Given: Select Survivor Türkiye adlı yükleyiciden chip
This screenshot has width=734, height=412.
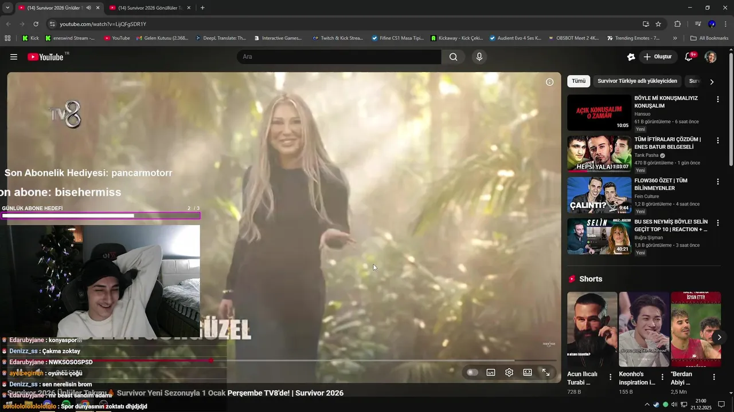Looking at the screenshot, I should point(637,81).
